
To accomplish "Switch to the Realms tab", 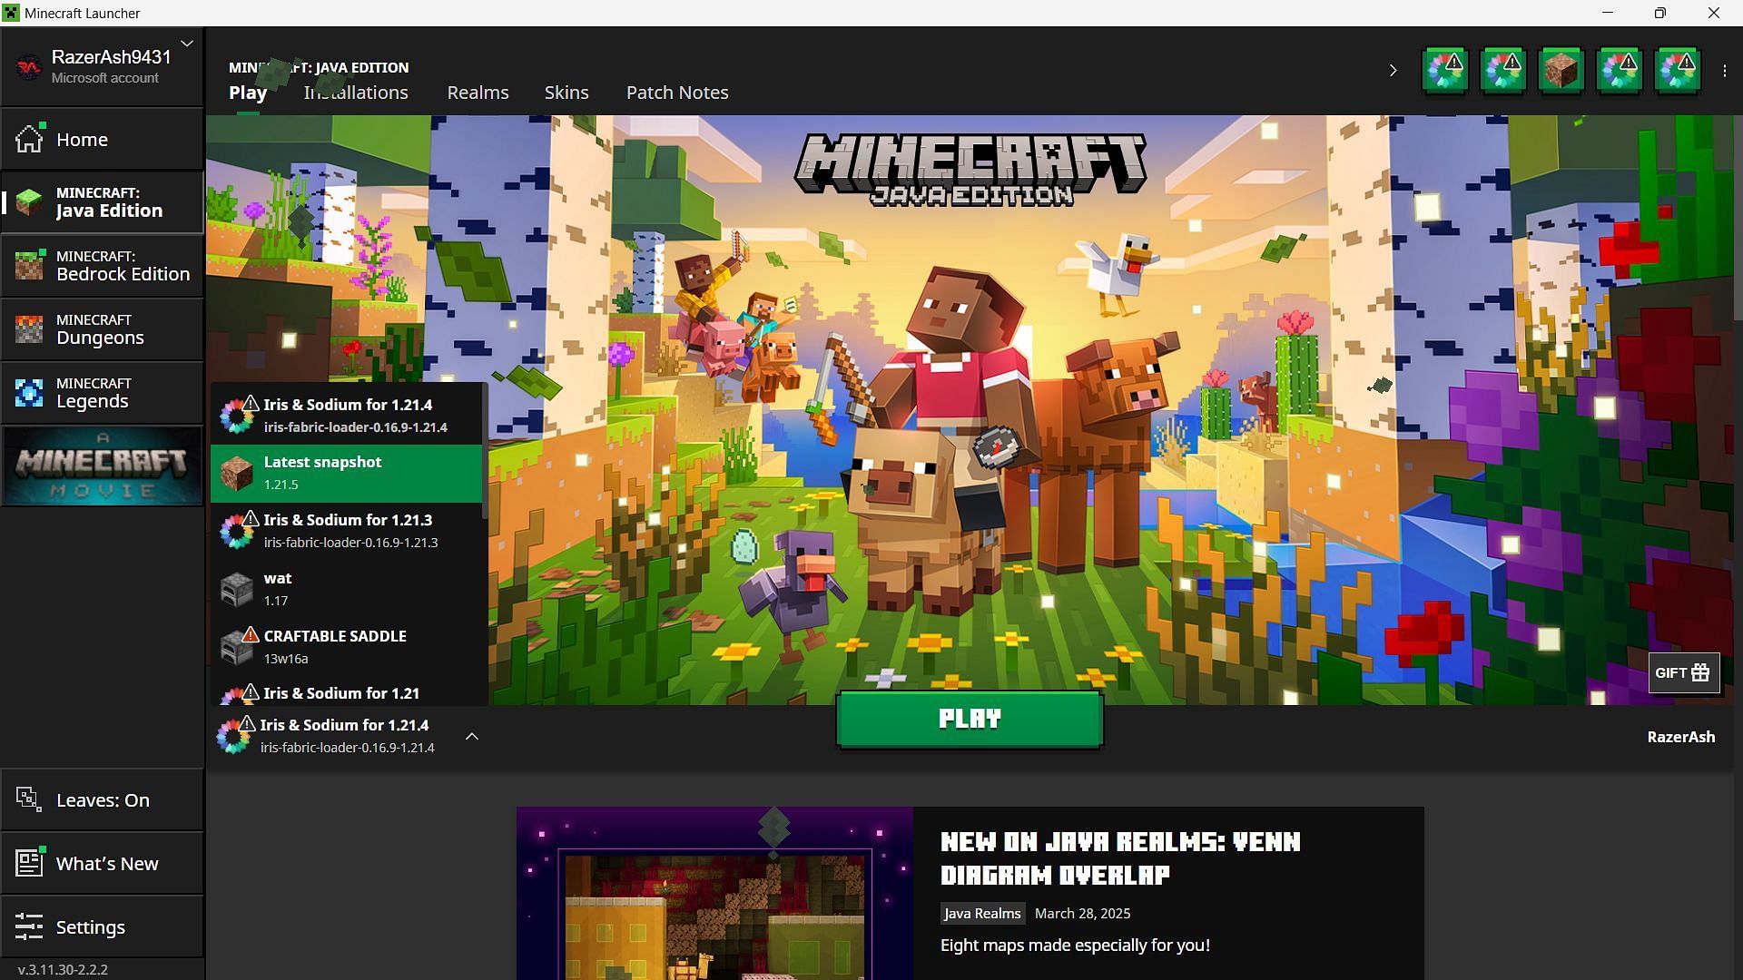I will coord(478,93).
